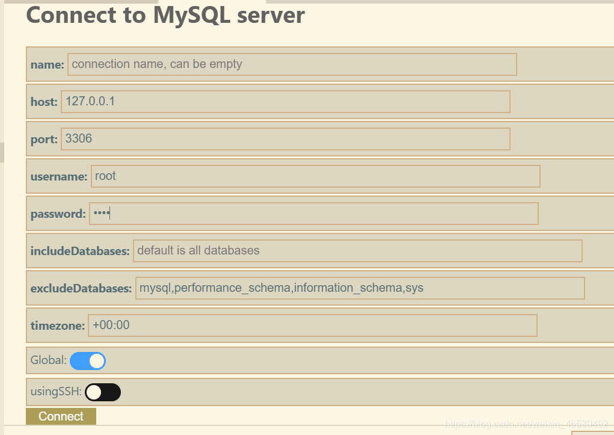Screen dimensions: 614x435
Task: Click the 'includeDatabases:' label
Action: coord(80,251)
